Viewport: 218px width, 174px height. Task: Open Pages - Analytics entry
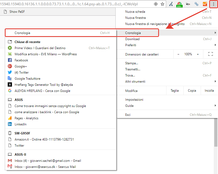(61, 118)
